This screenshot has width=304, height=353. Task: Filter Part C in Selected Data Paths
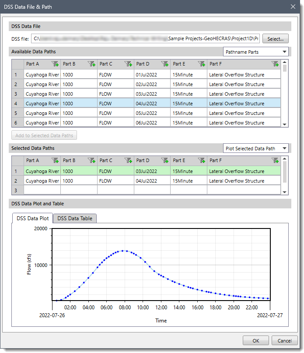(128, 160)
